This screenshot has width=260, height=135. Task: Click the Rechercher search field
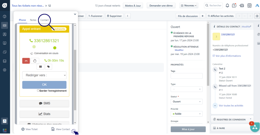(213, 6)
